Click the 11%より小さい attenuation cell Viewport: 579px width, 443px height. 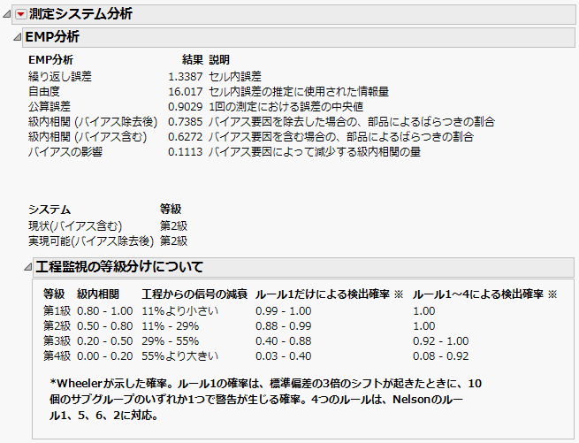(x=179, y=311)
